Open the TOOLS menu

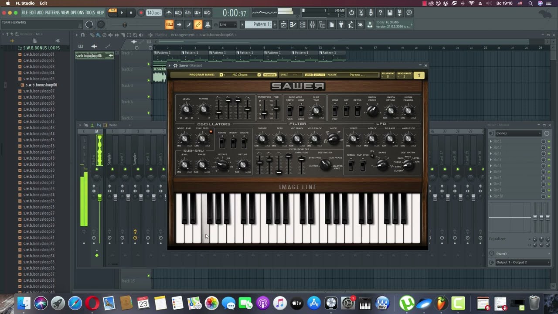[90, 13]
